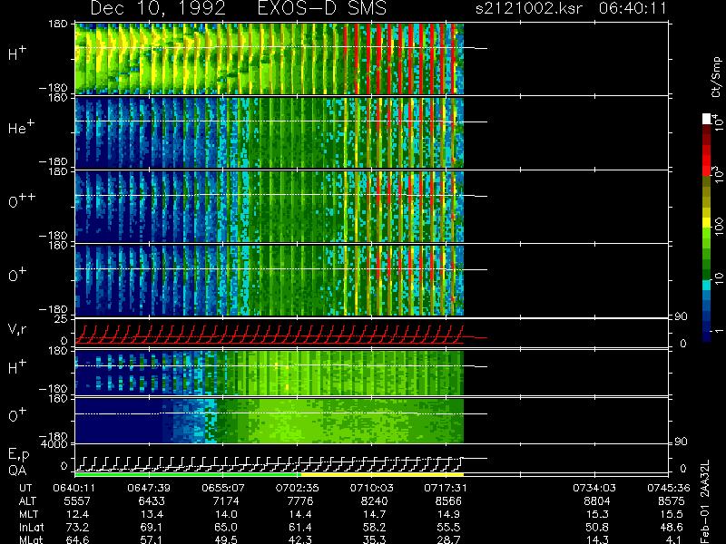The height and width of the screenshot is (544, 726).
Task: Click the MLT value '14.9'
Action: coord(448,514)
